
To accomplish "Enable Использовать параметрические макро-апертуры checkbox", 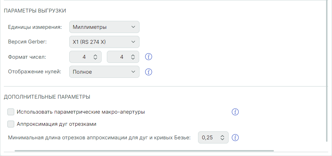I will click(x=11, y=112).
